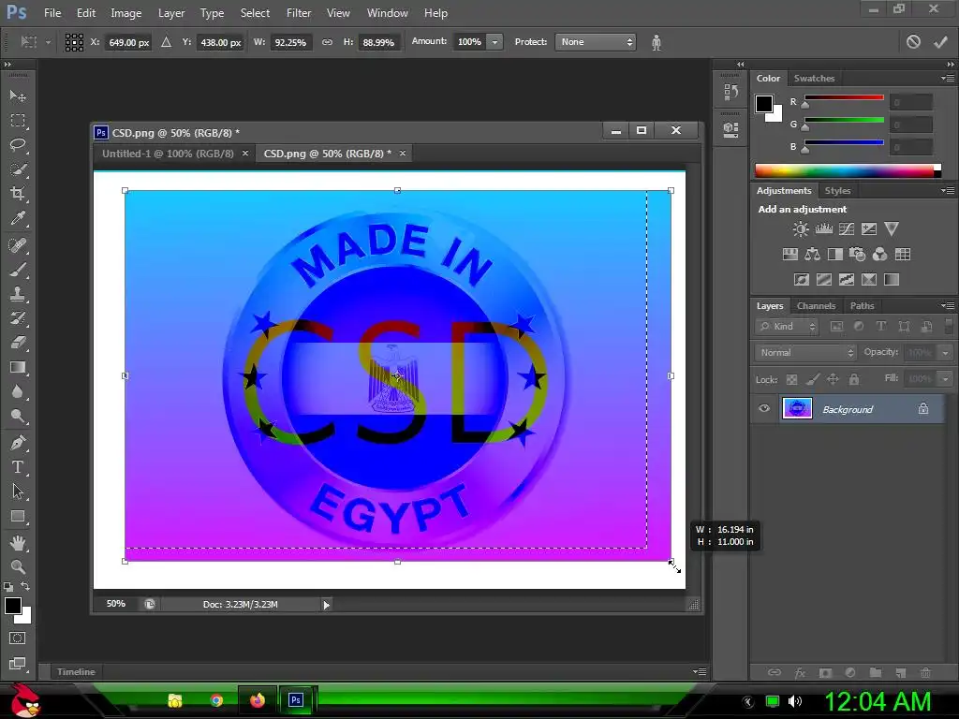Select the Eraser tool

(x=18, y=343)
